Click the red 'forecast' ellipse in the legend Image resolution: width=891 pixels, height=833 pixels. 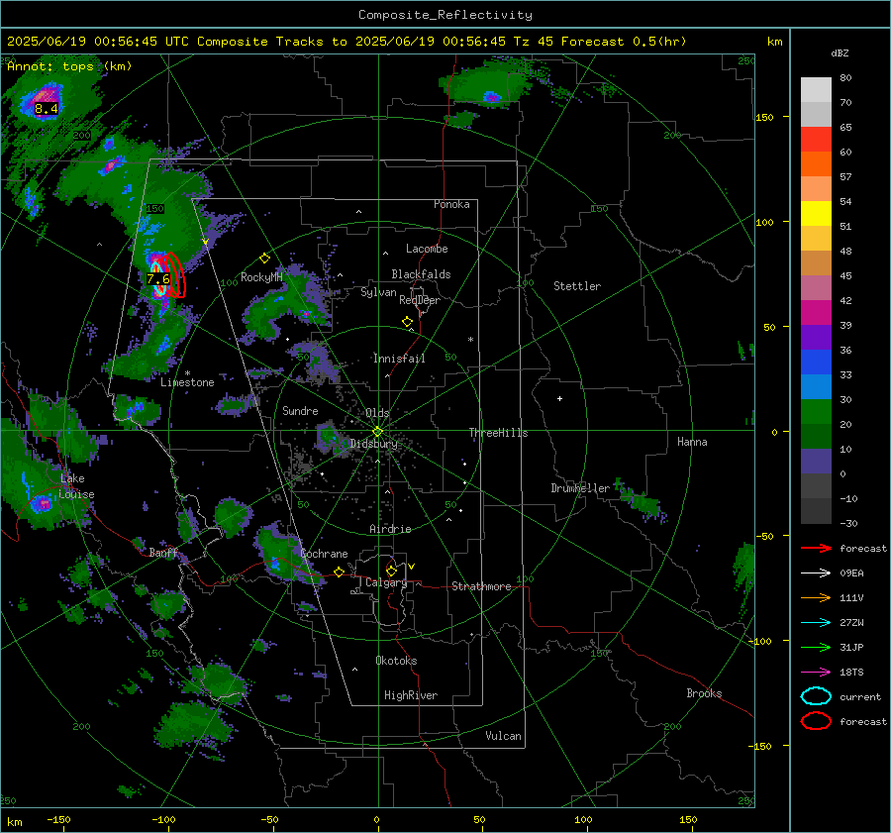point(816,721)
